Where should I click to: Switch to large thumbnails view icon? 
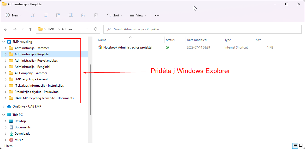tap(301, 146)
